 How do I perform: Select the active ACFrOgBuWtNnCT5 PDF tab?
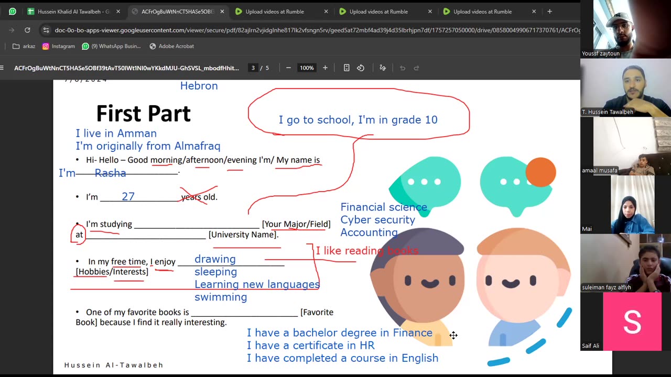click(178, 12)
